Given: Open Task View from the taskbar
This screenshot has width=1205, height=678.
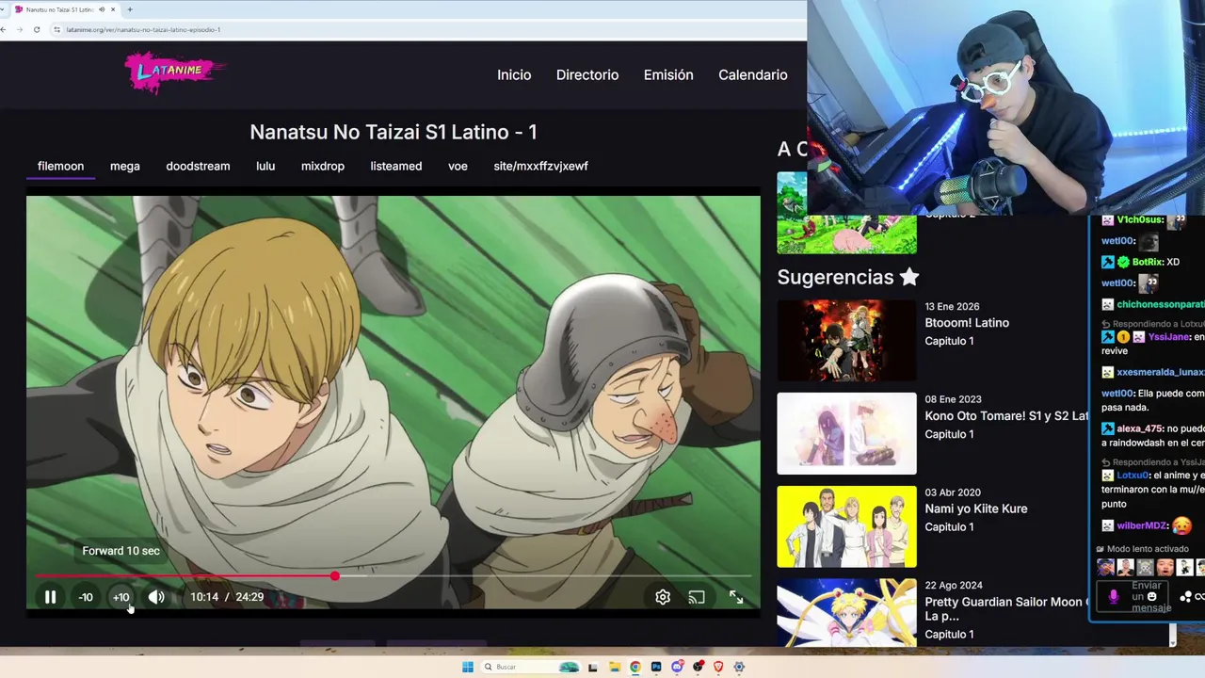Looking at the screenshot, I should pos(593,667).
